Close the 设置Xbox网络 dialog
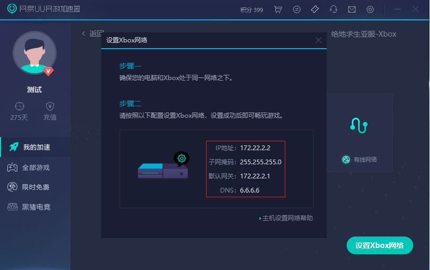Image resolution: width=430 pixels, height=270 pixels. pos(318,40)
